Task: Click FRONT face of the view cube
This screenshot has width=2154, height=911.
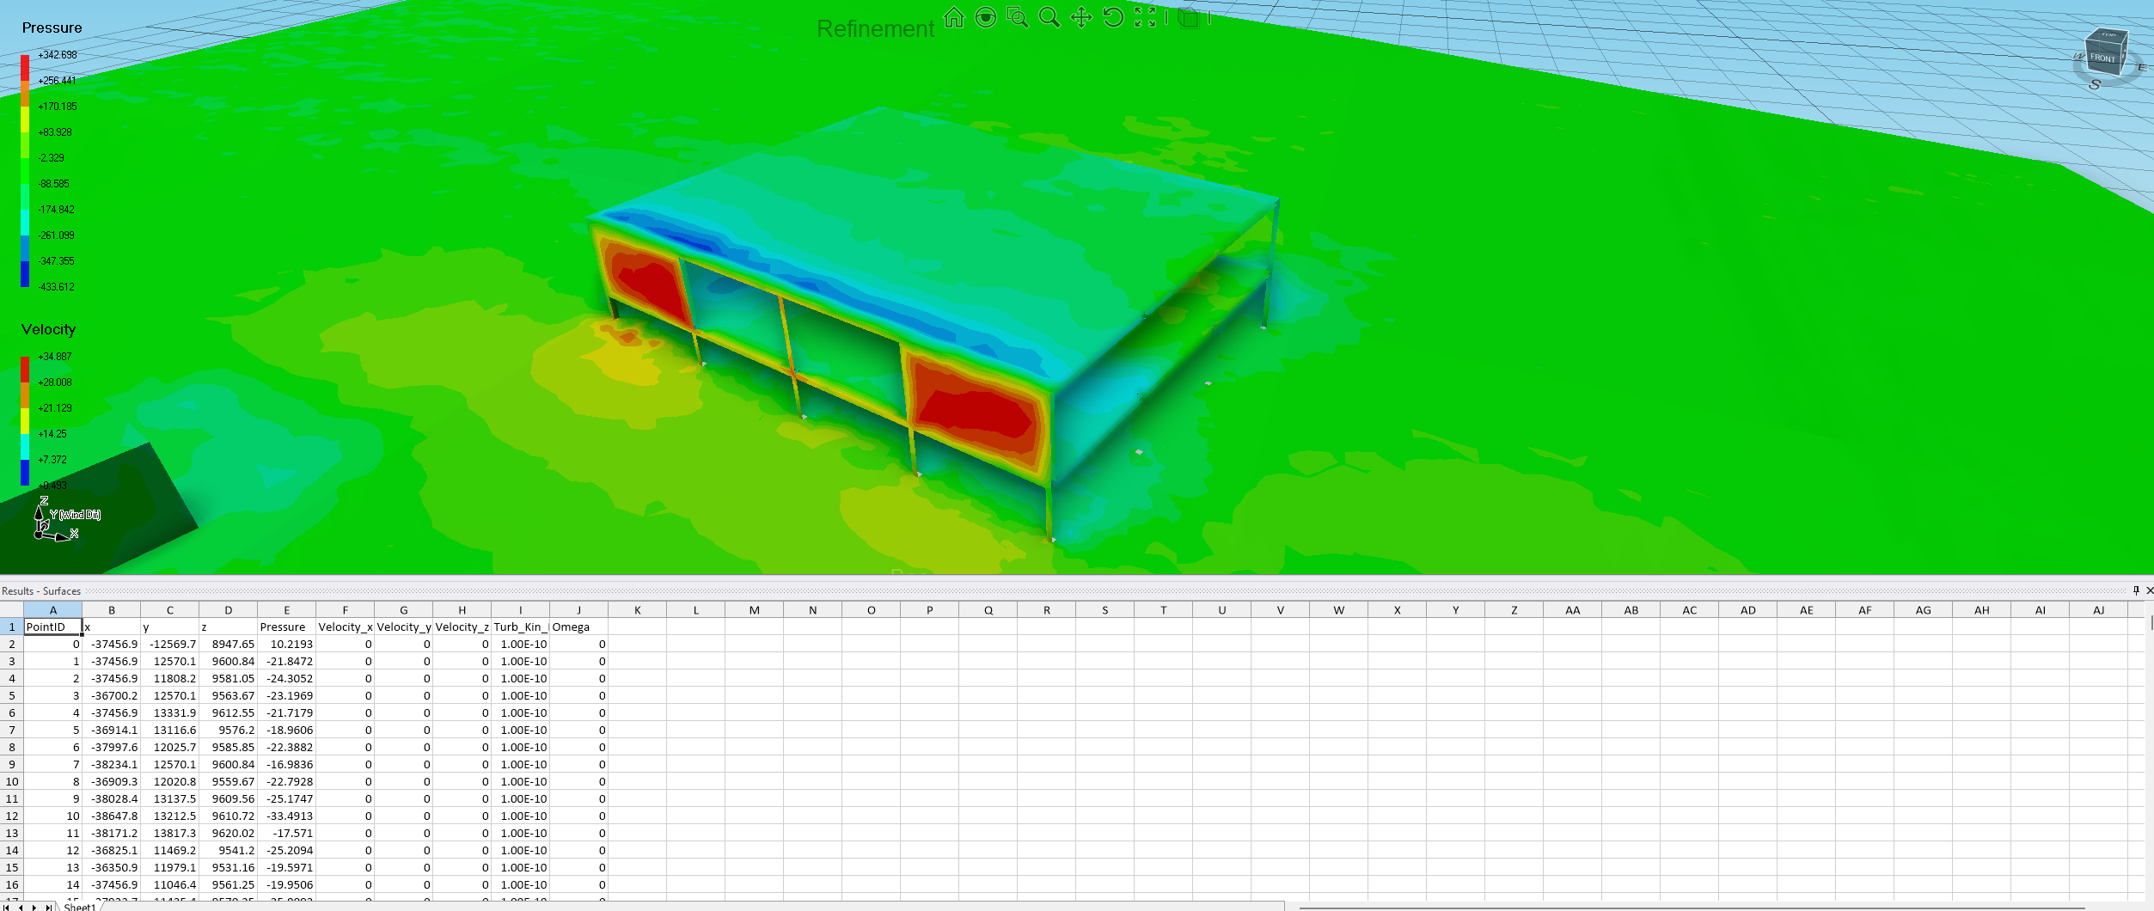Action: tap(2102, 58)
